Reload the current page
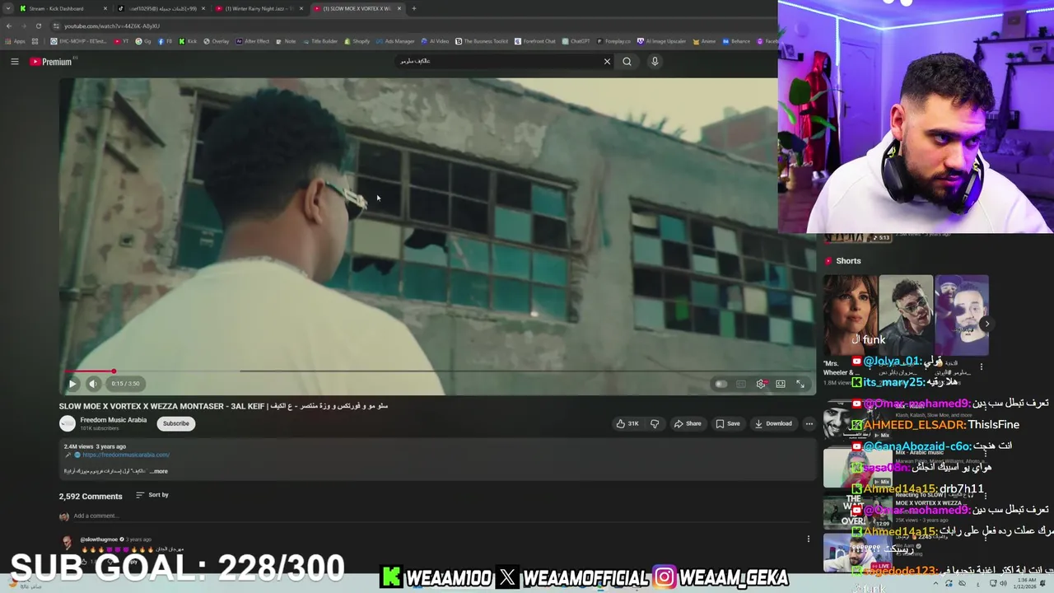The image size is (1054, 593). [x=38, y=26]
